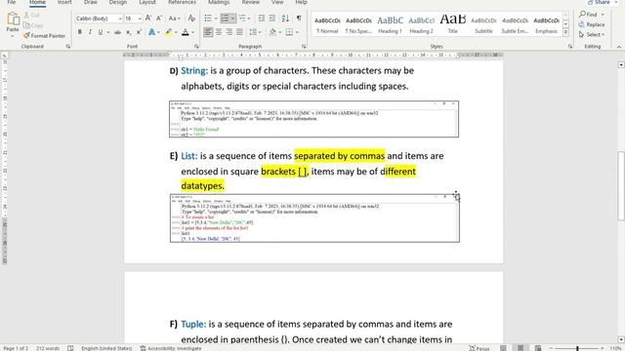
Task: Click Accessibility: Investigate status
Action: coord(171,348)
